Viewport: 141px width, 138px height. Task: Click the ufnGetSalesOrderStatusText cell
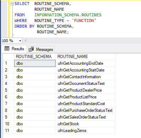pyautogui.click(x=85, y=117)
